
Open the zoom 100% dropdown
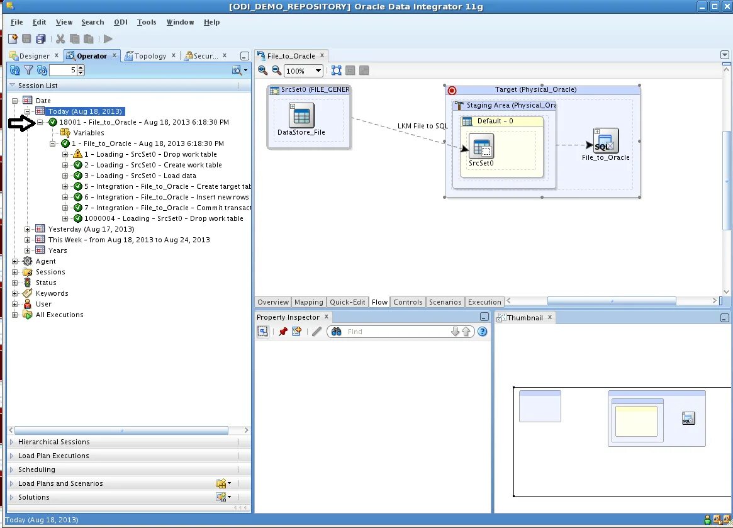click(x=318, y=70)
